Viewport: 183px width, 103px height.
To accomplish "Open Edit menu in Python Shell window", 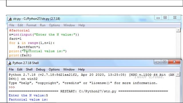I will click(x=20, y=70).
